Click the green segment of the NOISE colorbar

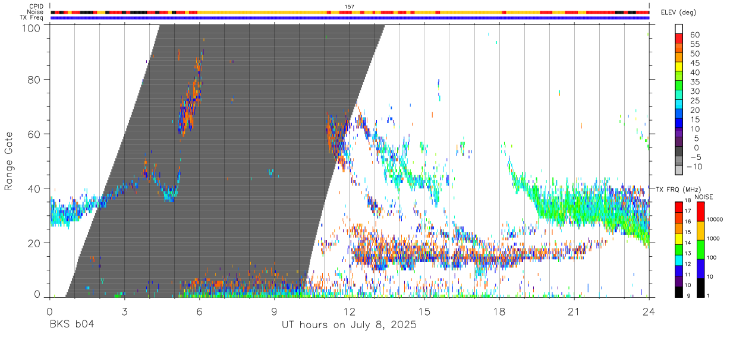701,250
